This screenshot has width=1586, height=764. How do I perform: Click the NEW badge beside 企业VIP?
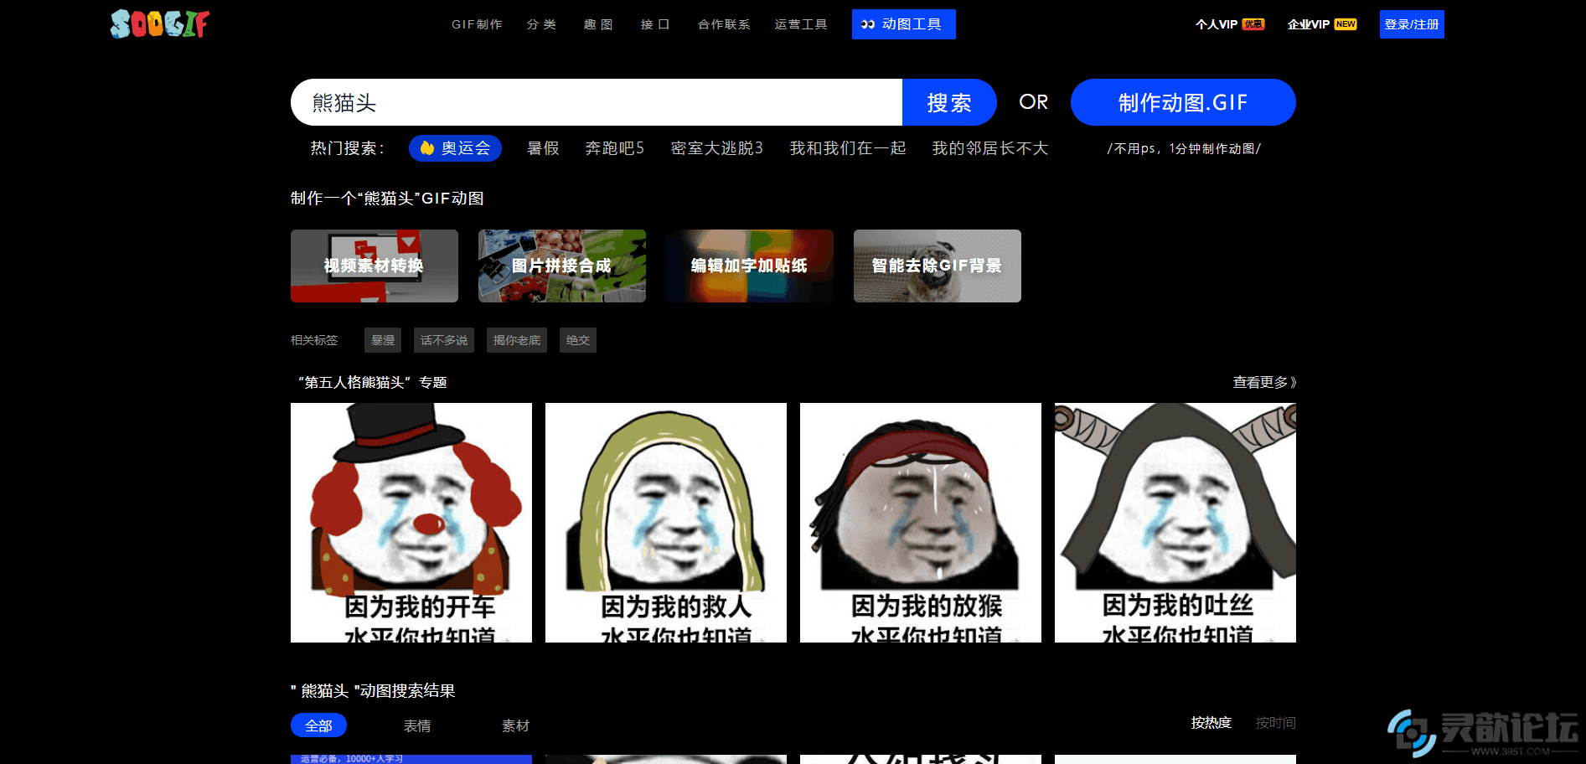(1346, 24)
